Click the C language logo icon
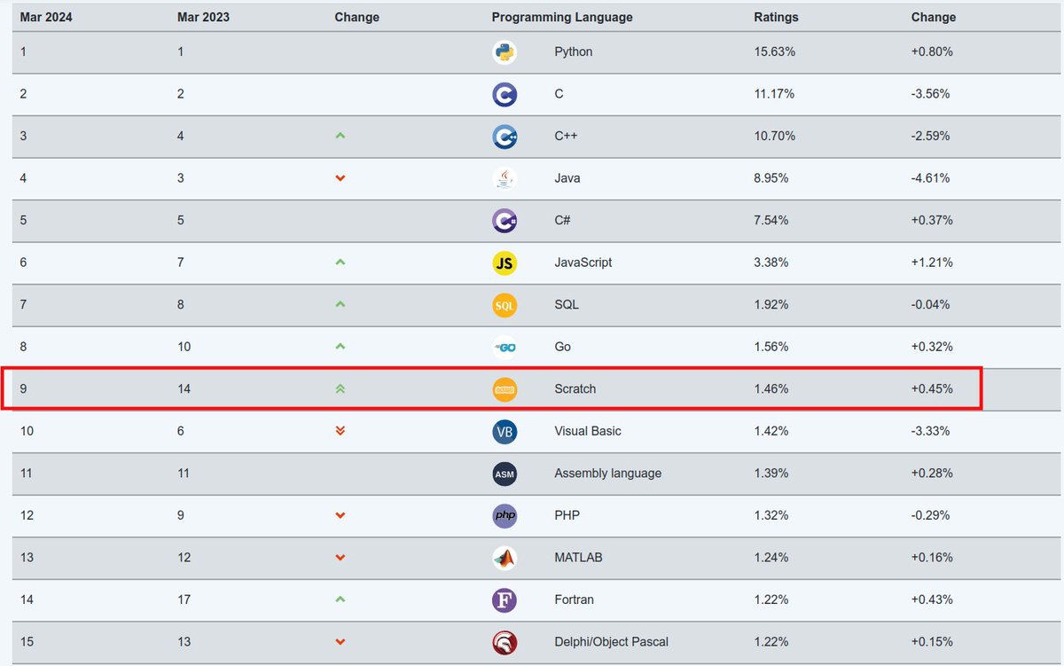This screenshot has height=666, width=1064. 505,94
